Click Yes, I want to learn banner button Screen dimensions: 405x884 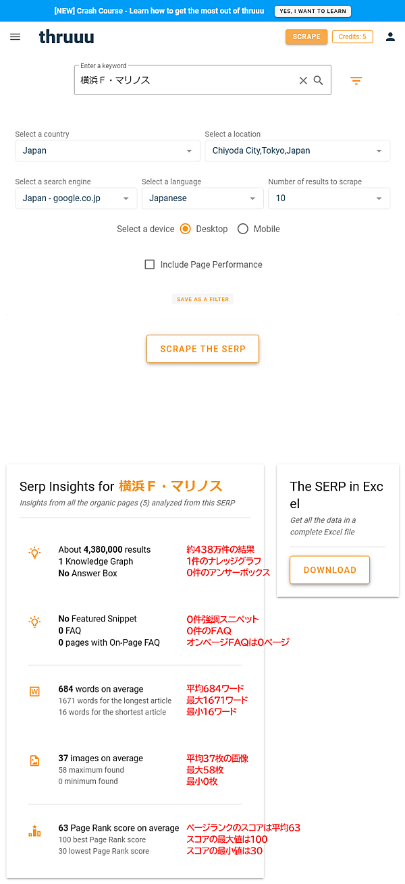coord(313,11)
